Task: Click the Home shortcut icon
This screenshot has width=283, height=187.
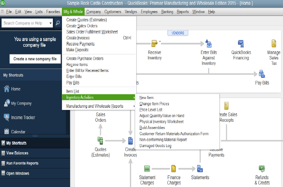Action: coord(7,89)
